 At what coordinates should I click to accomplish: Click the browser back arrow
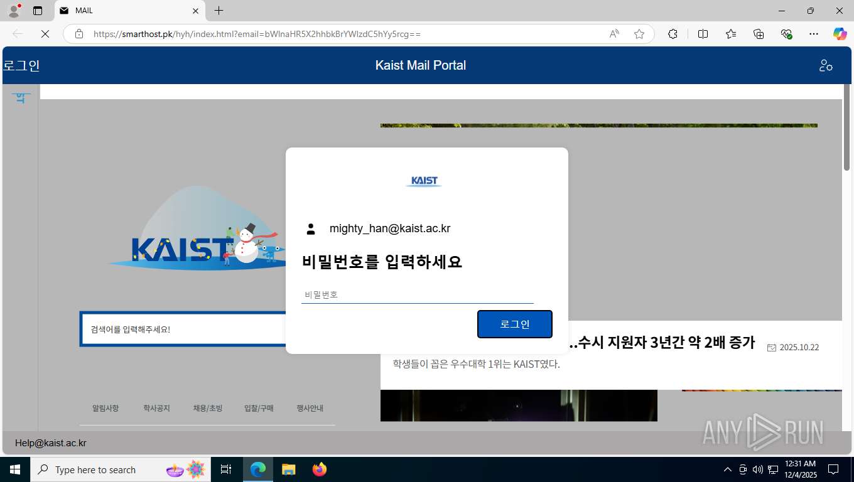tap(18, 34)
